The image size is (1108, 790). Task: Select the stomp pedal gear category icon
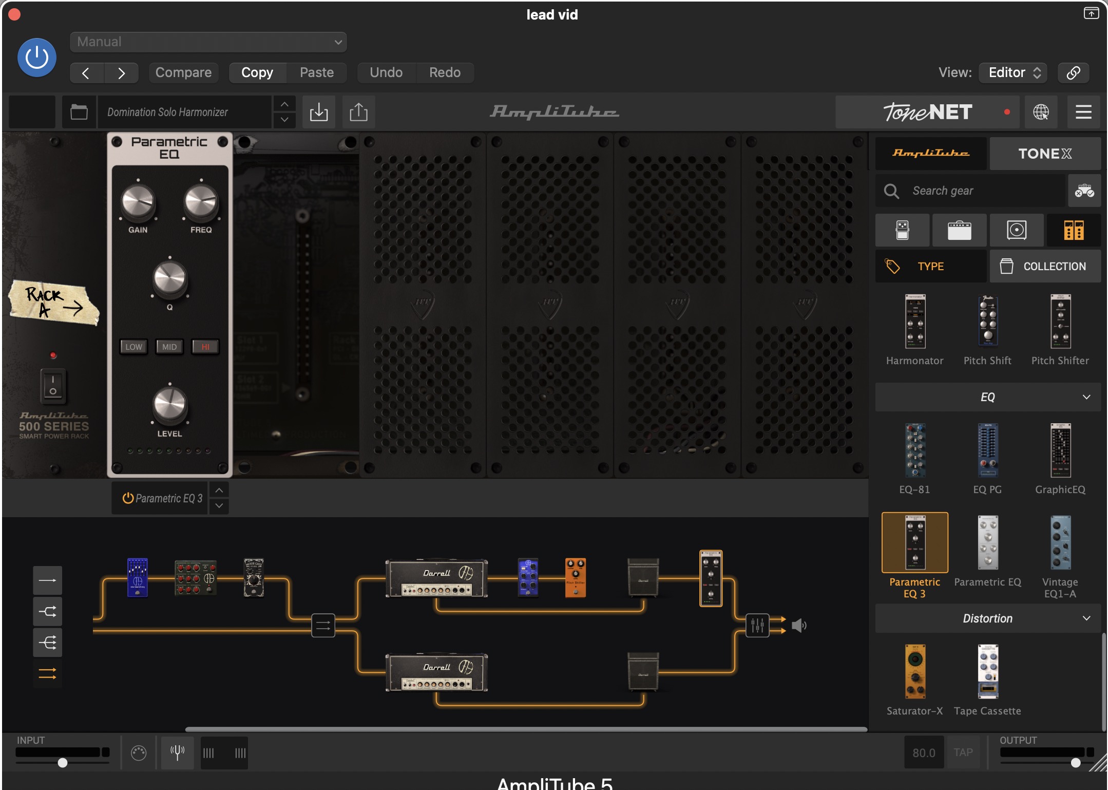coord(902,230)
